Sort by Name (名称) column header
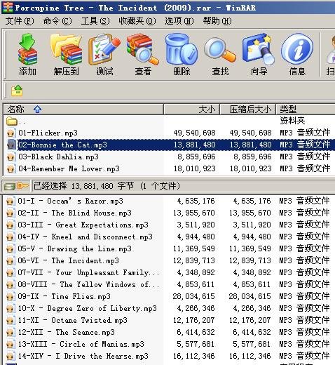The image size is (335, 365). (x=83, y=109)
